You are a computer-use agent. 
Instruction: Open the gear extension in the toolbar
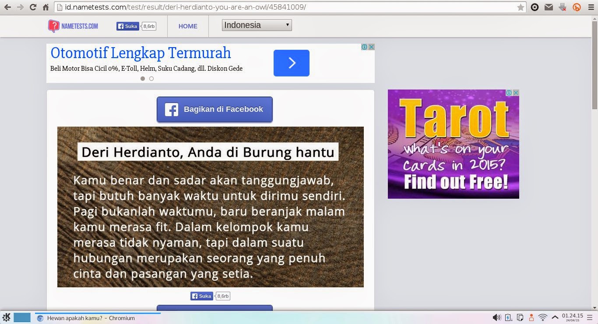(535, 7)
